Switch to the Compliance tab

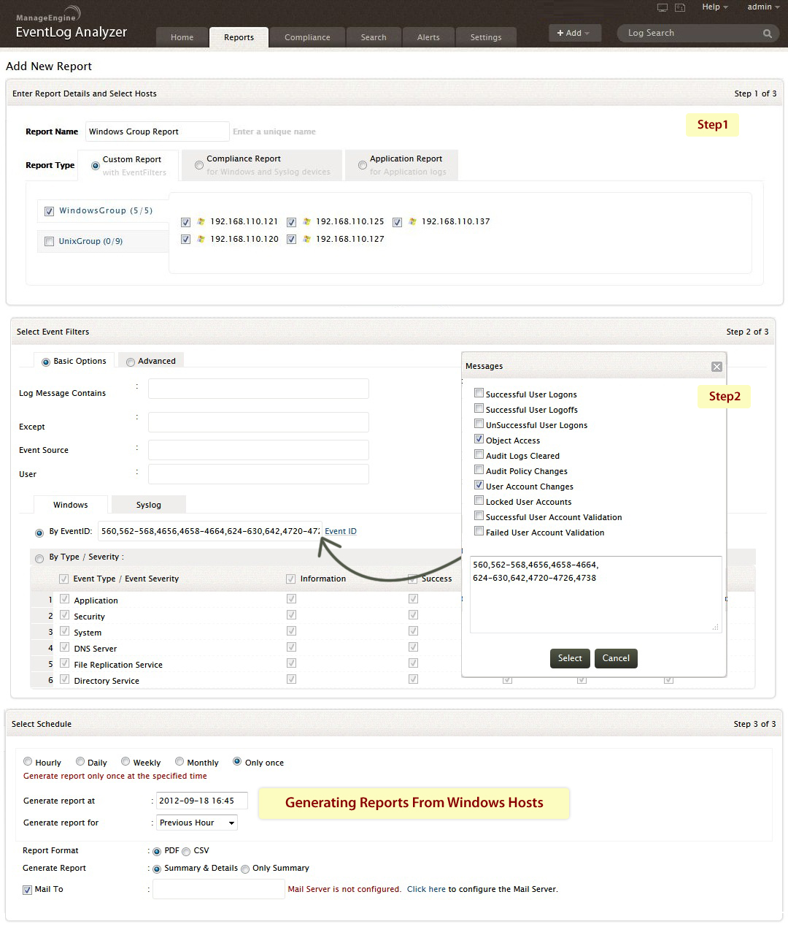pyautogui.click(x=307, y=37)
